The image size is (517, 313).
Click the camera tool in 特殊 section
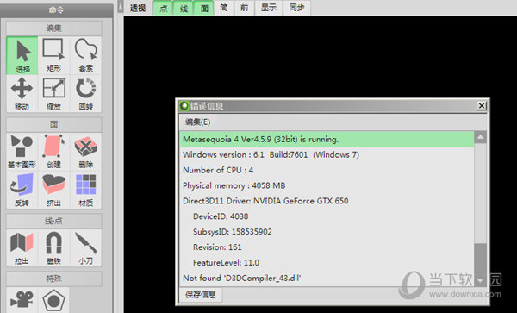tap(22, 300)
